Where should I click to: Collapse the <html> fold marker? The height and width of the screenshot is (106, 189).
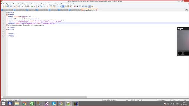7,12
